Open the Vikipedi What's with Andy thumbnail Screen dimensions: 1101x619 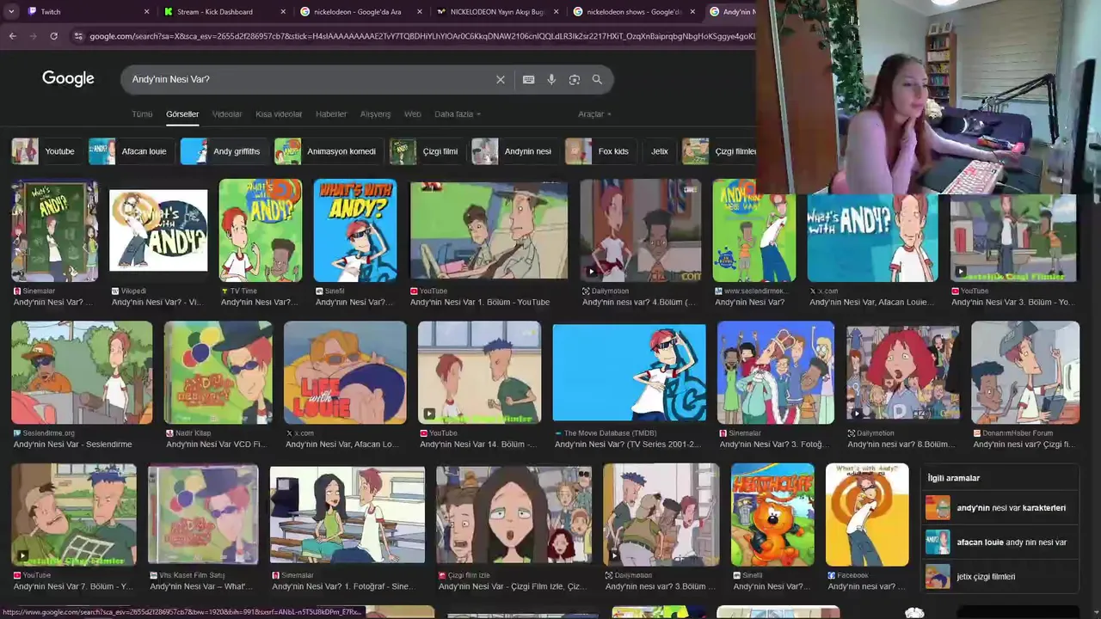(x=158, y=230)
